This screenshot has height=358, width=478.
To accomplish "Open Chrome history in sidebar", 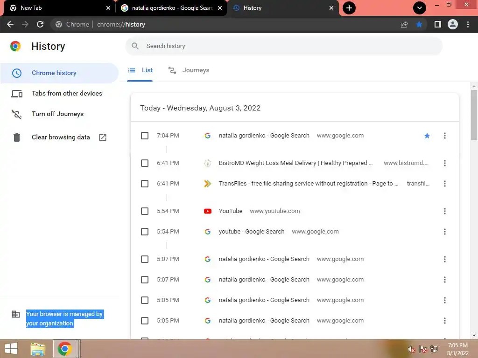I will (x=59, y=73).
